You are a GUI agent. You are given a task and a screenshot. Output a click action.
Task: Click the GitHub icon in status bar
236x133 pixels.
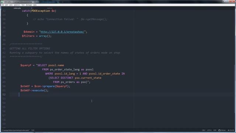tap(219, 130)
